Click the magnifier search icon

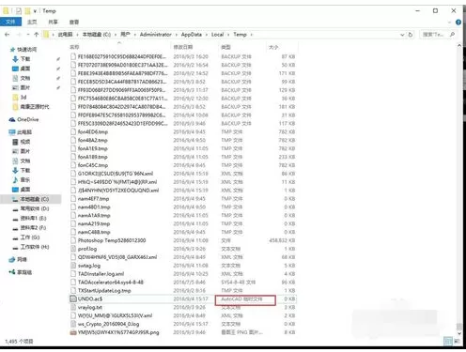pos(452,35)
